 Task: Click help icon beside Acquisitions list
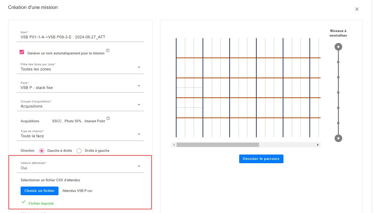(108, 118)
